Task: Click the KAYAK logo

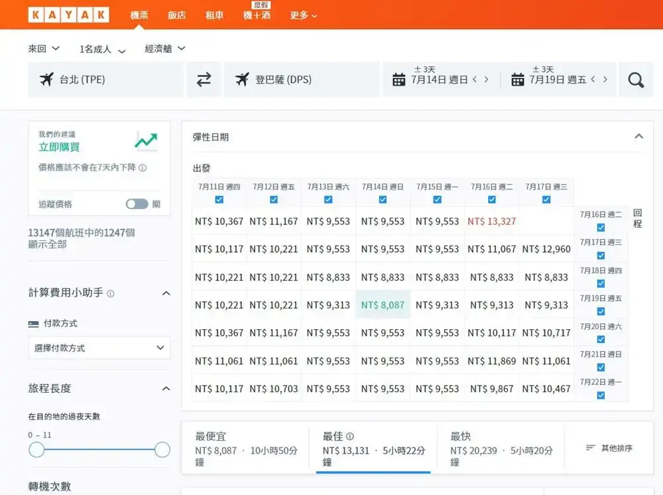Action: 68,15
